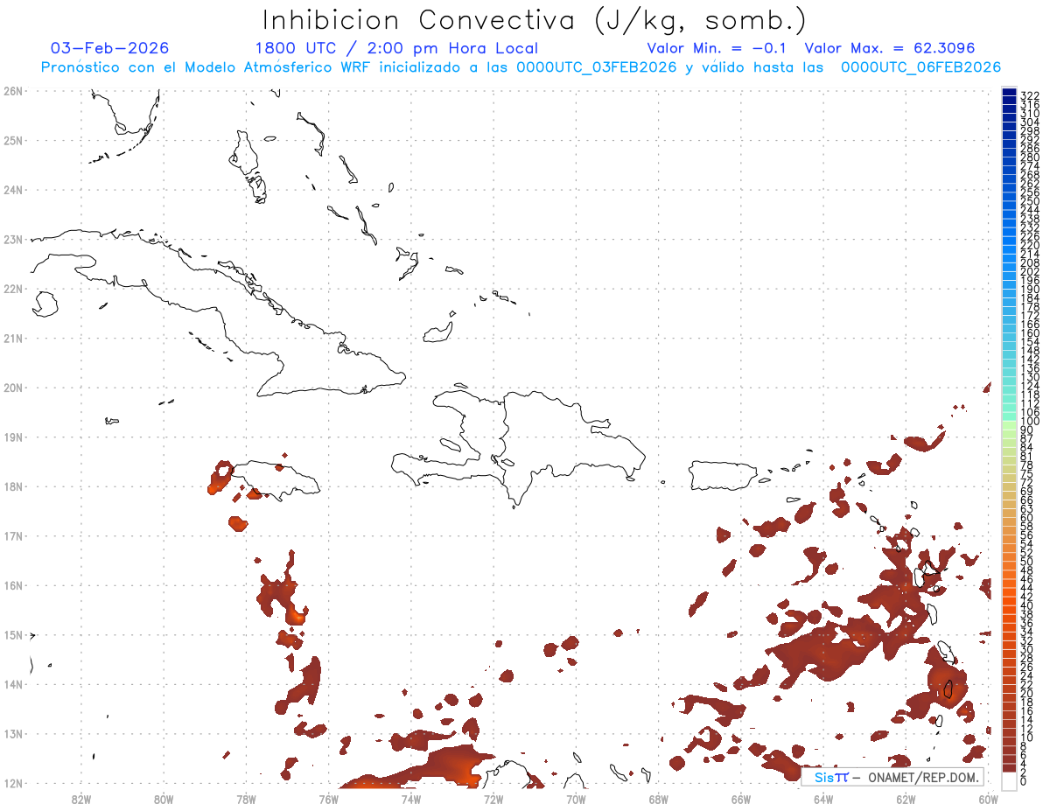Click the 80W longitude label
Screen dimensions: 1050x811
pyautogui.click(x=163, y=799)
